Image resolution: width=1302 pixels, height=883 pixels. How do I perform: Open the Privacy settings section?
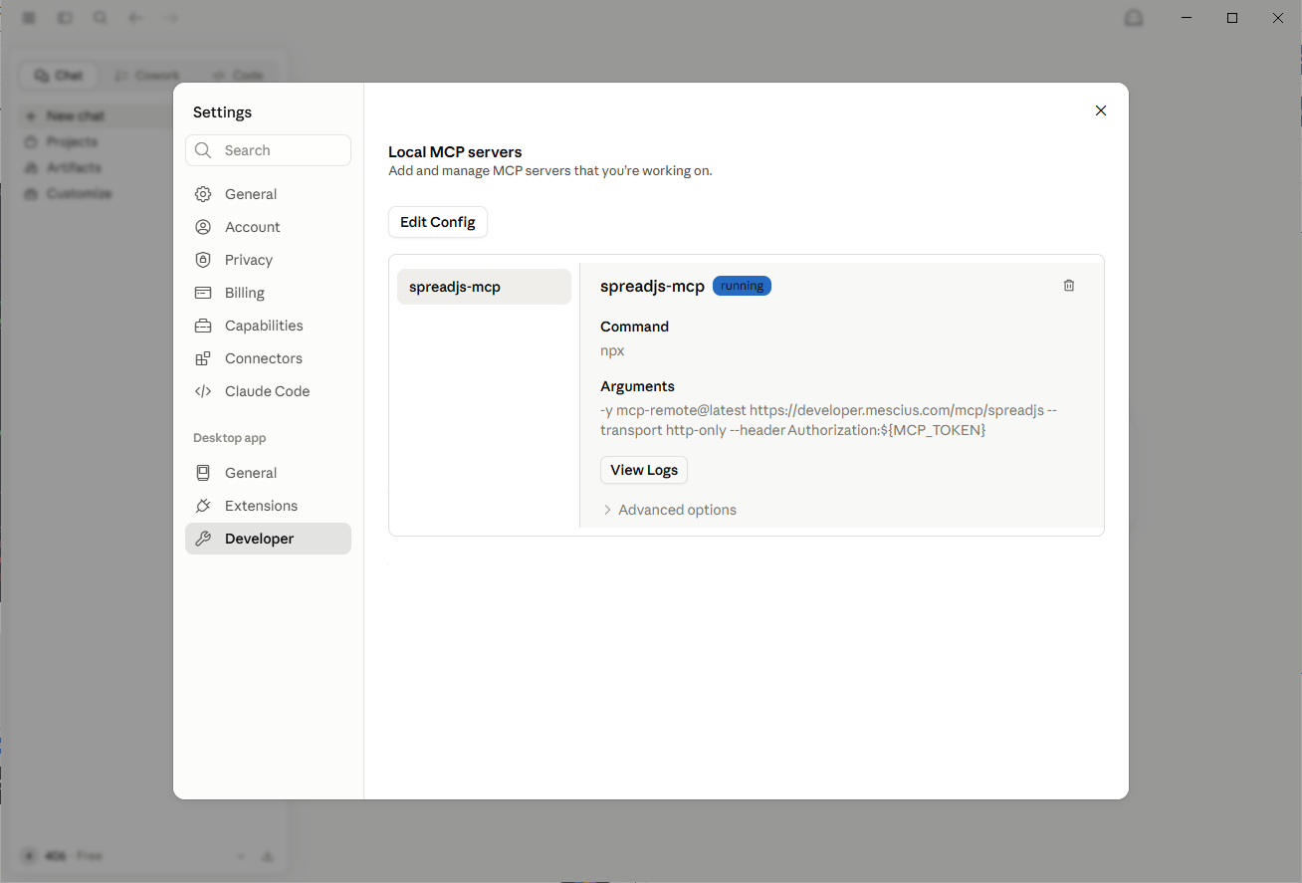point(268,260)
